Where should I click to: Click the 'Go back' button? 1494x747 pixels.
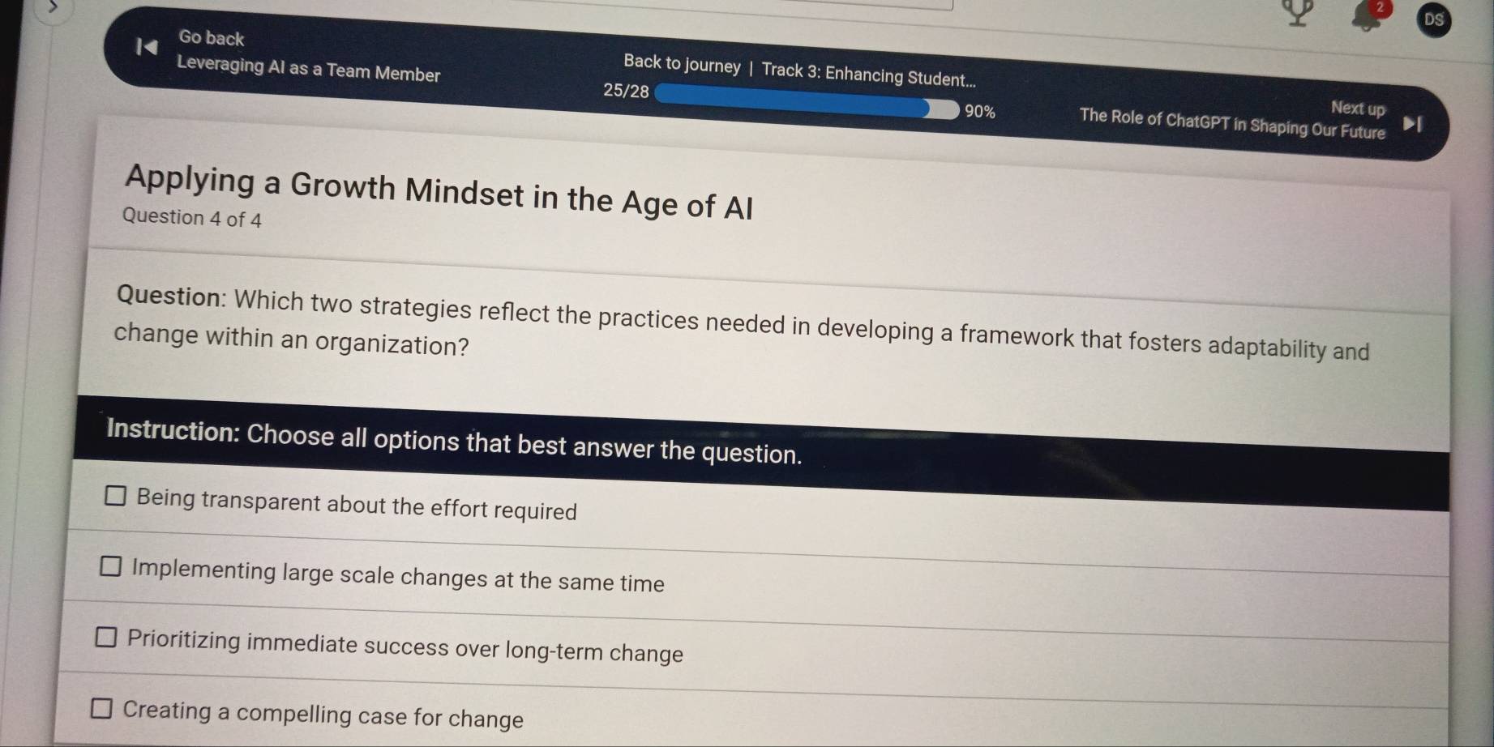pos(212,38)
